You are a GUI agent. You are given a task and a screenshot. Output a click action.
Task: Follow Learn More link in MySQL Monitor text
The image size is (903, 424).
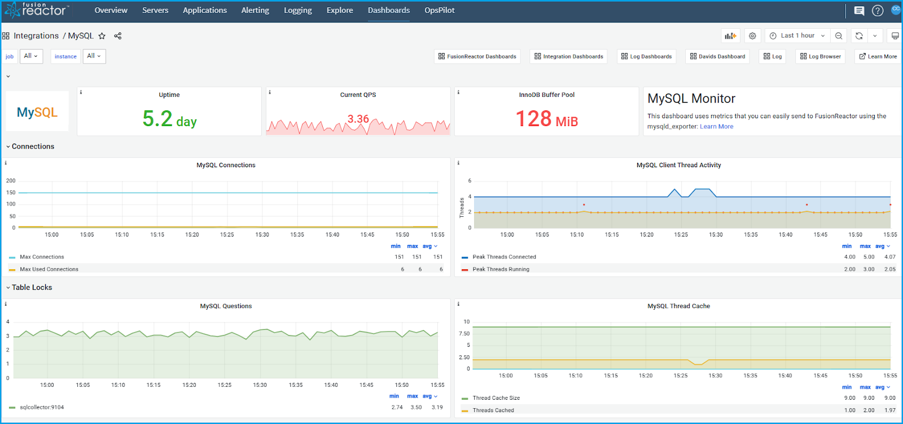click(717, 127)
